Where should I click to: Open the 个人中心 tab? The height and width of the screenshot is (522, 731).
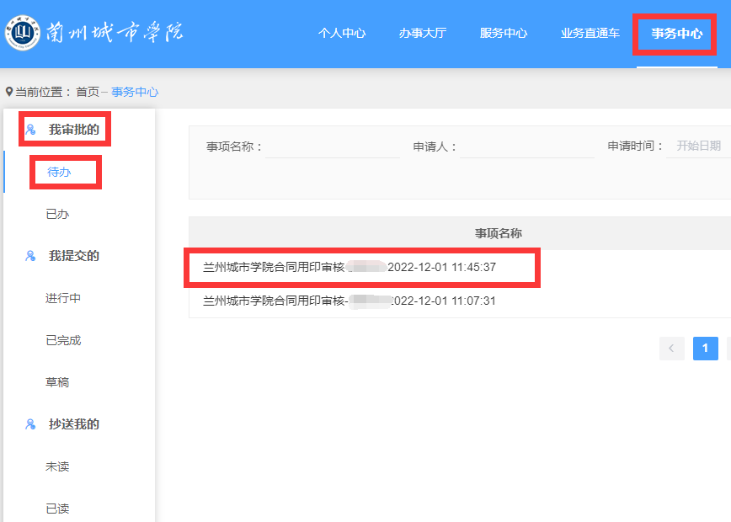coord(342,33)
